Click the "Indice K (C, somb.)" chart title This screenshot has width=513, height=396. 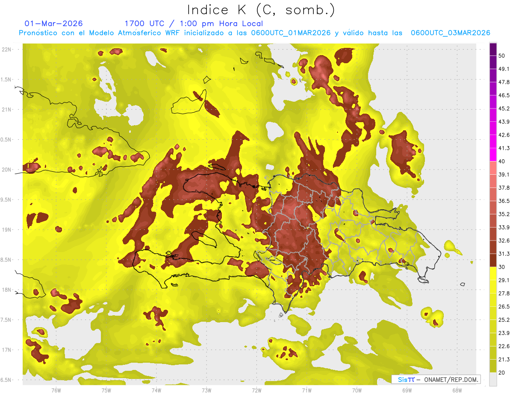tap(261, 10)
